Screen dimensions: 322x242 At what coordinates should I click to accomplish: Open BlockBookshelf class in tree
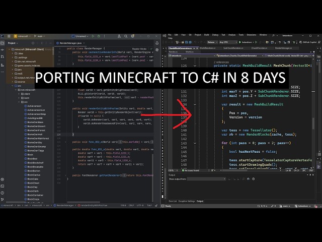point(34,163)
